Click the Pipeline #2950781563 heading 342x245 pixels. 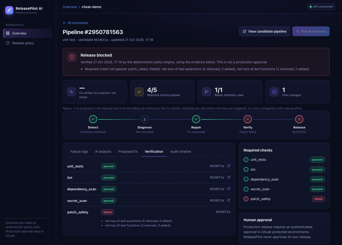[93, 32]
